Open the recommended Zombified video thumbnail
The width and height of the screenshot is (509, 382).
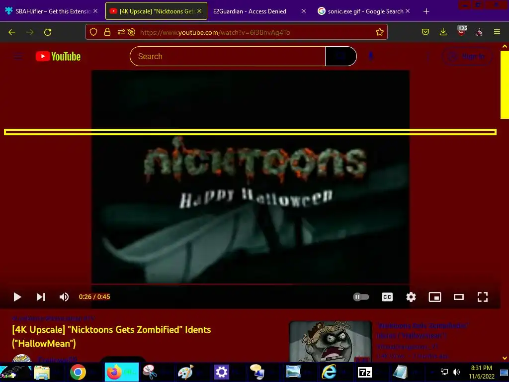point(331,341)
